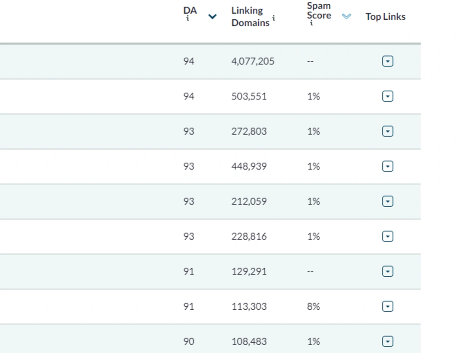Click 1% spam score in 448,939 row
Viewport: 471px width, 353px height.
tap(313, 166)
